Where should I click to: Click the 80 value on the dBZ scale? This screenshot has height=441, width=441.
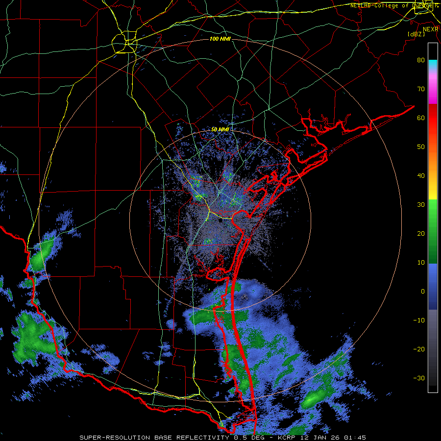click(x=421, y=60)
